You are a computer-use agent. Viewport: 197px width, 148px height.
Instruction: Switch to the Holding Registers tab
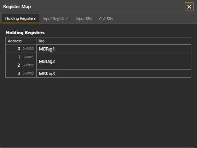21,19
